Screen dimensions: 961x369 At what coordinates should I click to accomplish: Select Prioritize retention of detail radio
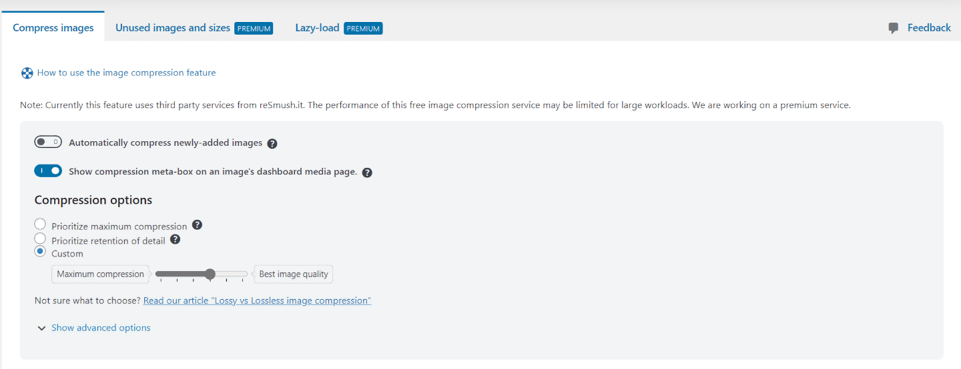(x=40, y=238)
